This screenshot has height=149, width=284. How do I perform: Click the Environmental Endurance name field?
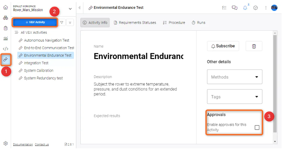coord(138,56)
